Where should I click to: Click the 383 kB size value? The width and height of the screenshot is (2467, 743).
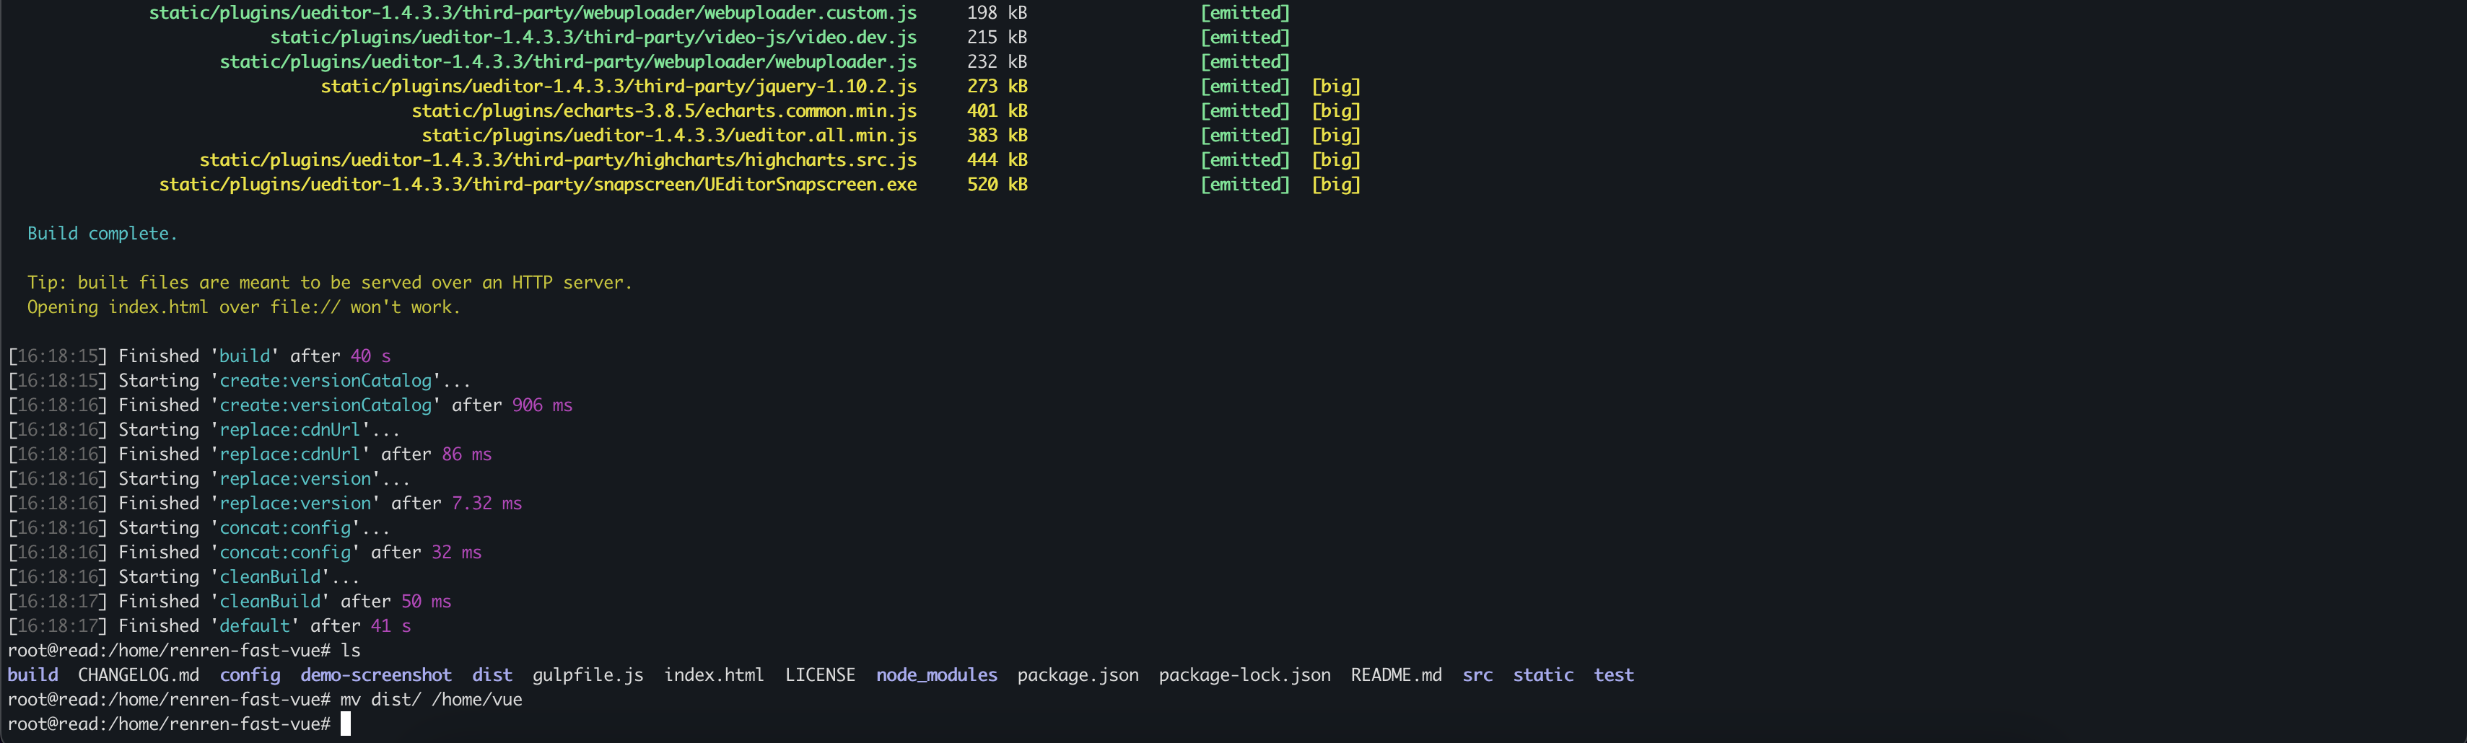(x=997, y=135)
